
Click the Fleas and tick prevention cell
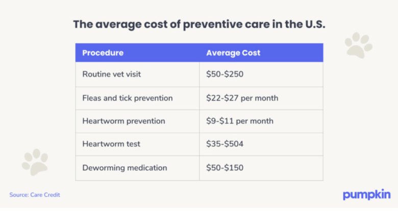[x=128, y=98]
